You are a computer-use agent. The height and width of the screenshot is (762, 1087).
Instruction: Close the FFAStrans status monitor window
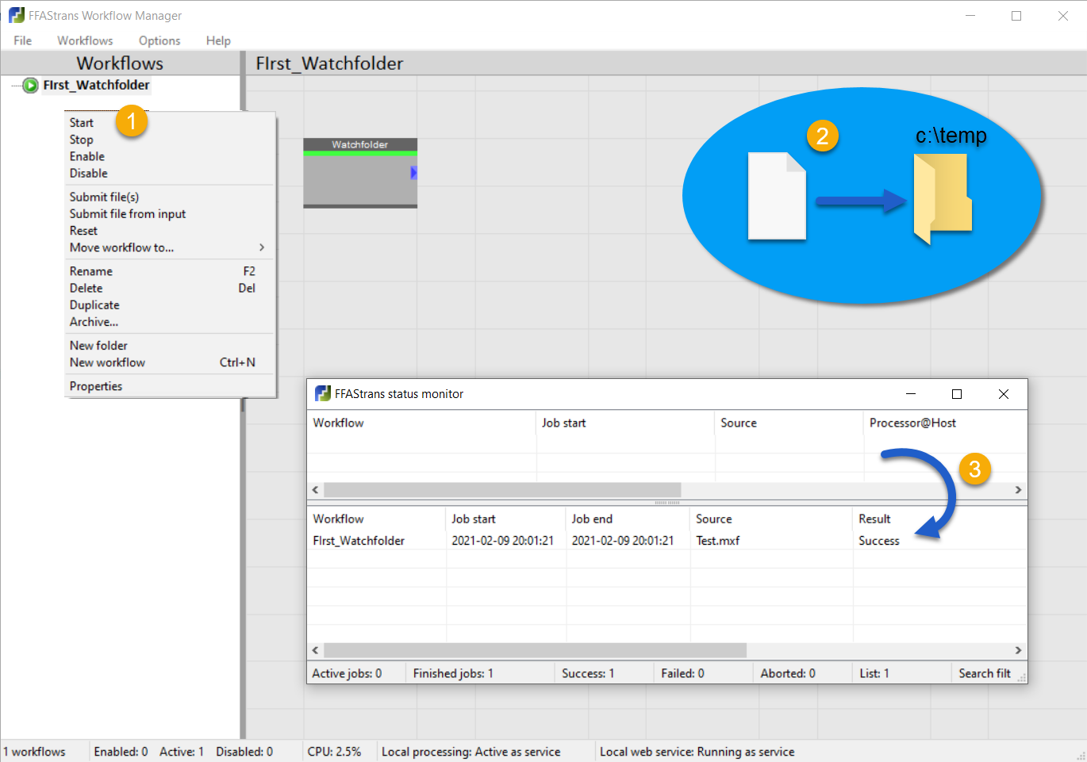point(1004,394)
